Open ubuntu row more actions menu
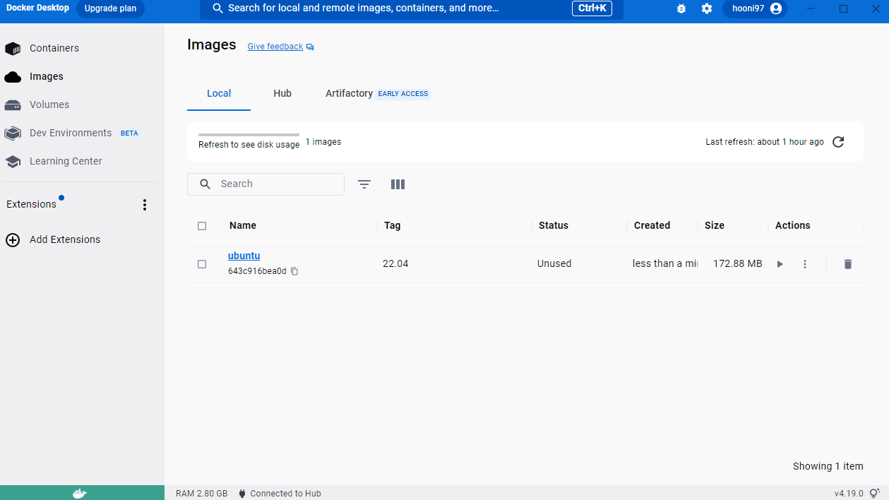This screenshot has height=500, width=889. (805, 264)
